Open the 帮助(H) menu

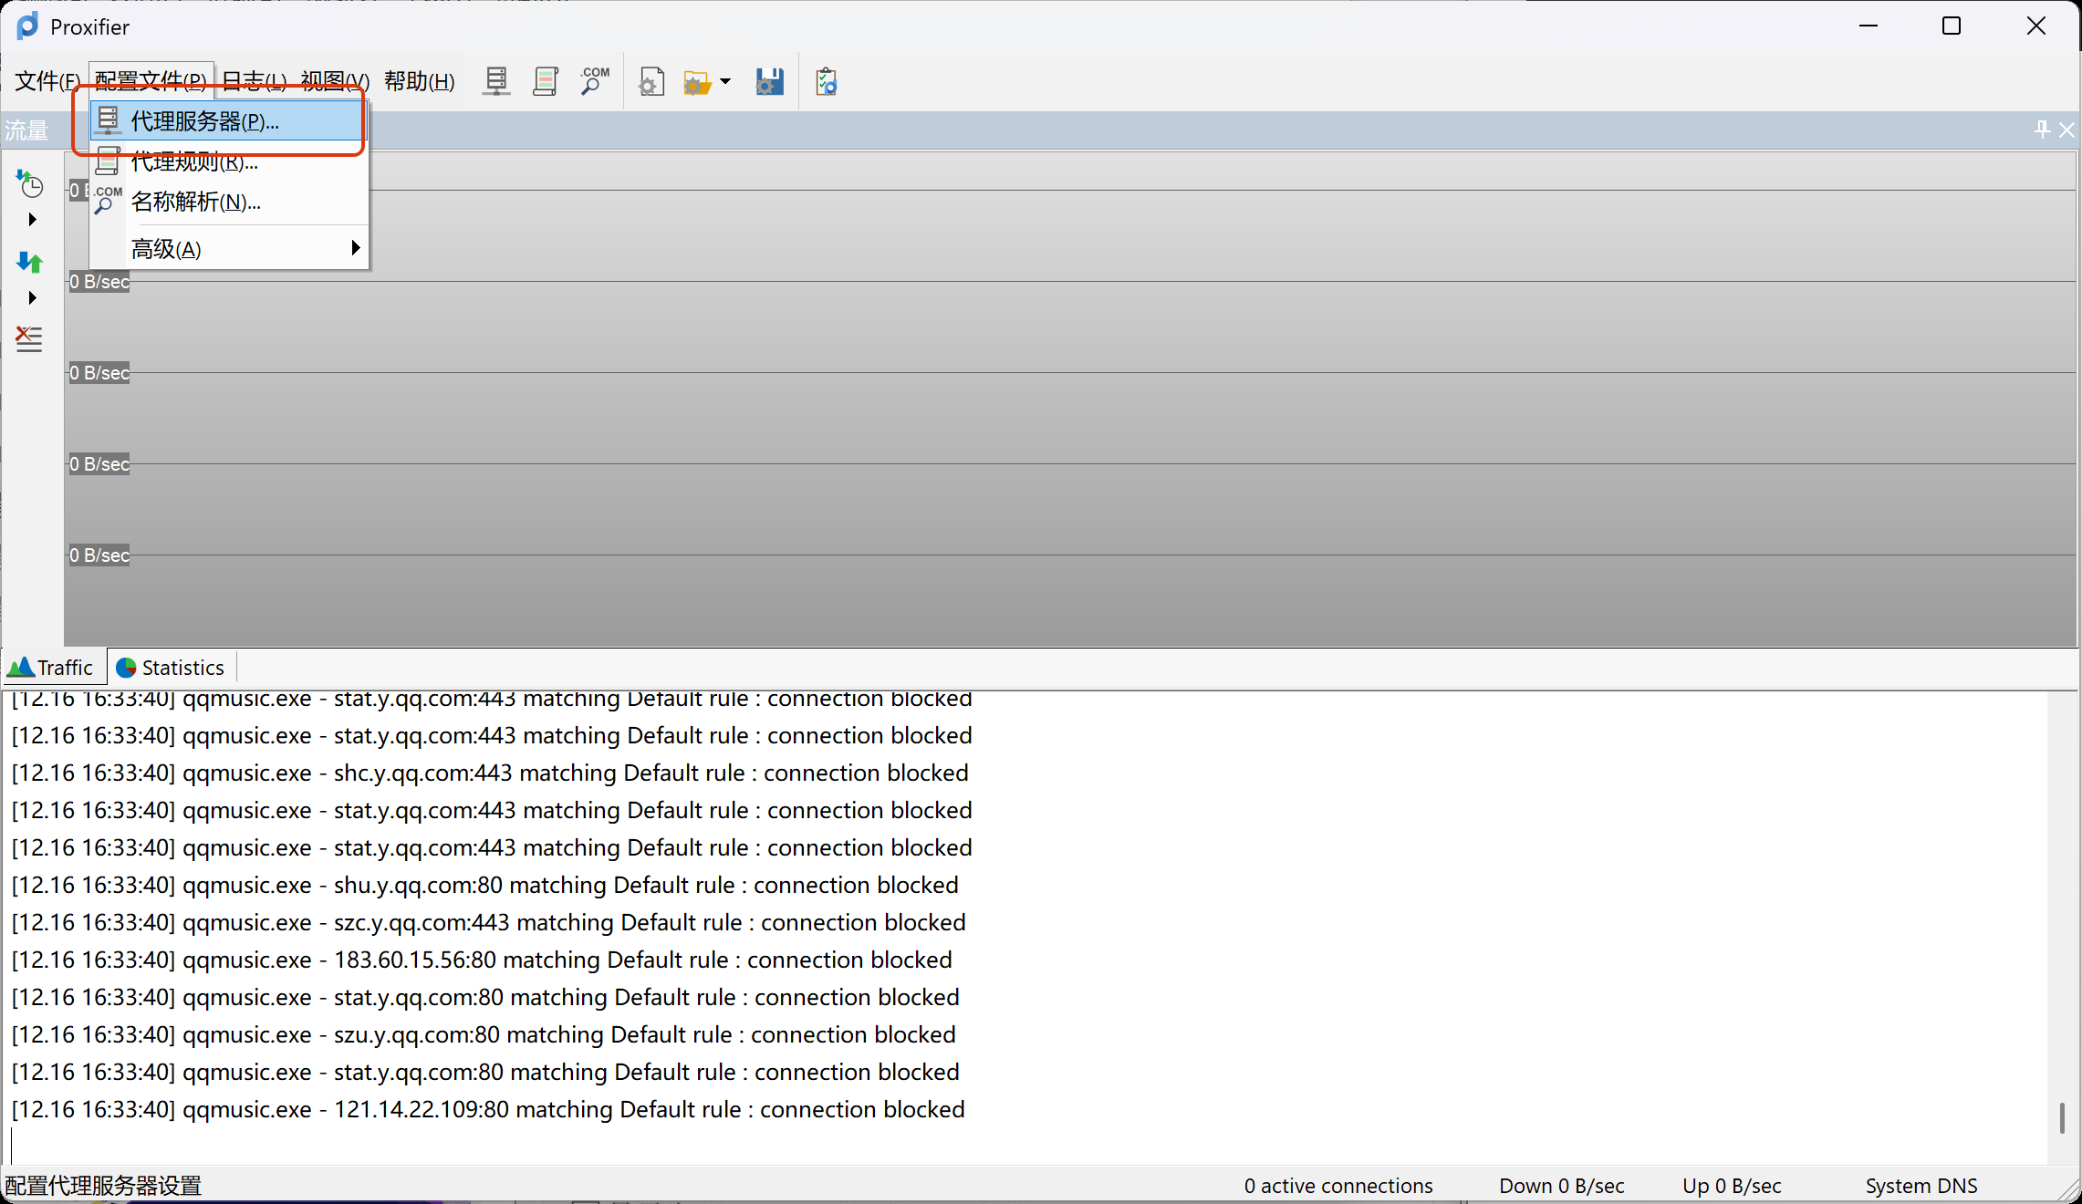(419, 82)
